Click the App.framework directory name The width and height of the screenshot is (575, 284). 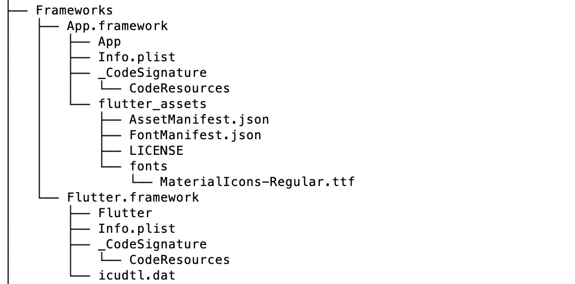(x=117, y=26)
